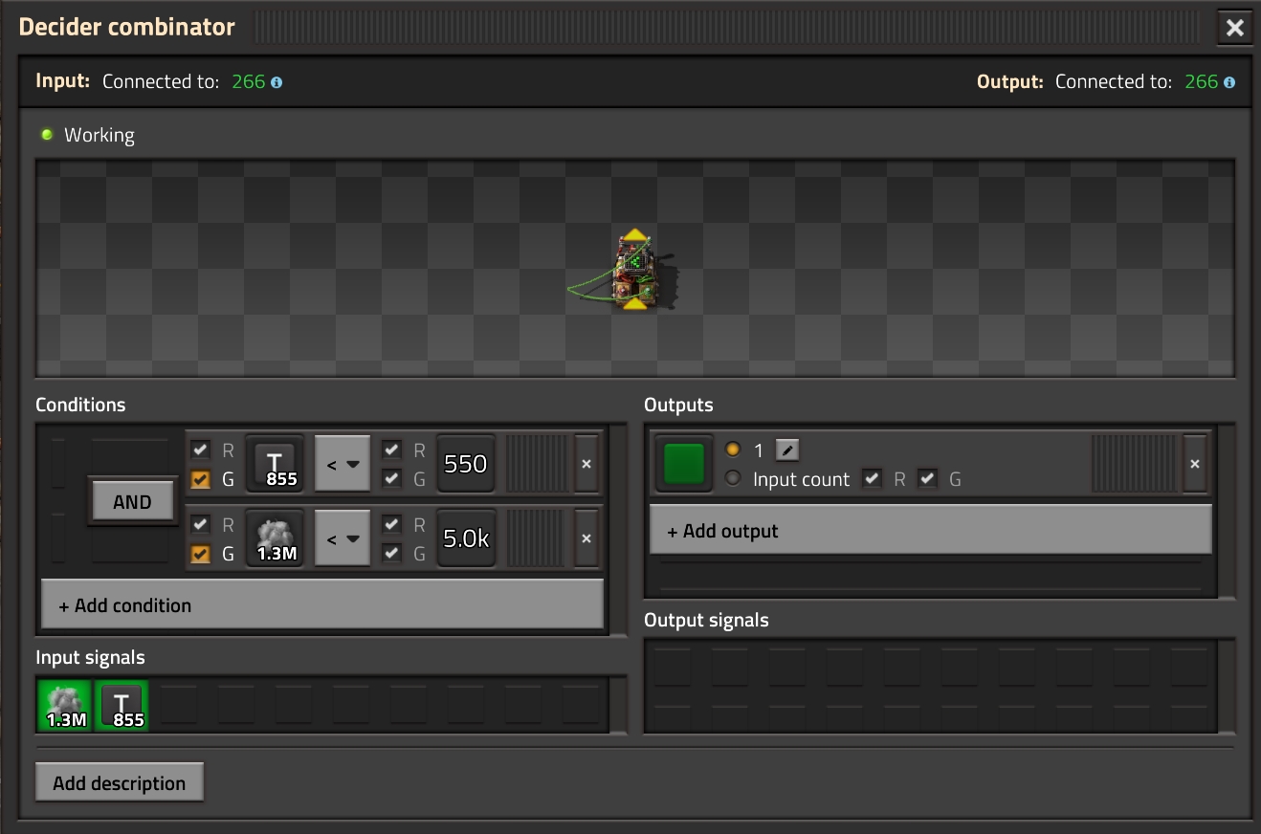This screenshot has height=834, width=1261.
Task: Open comparator dropdown in the second condition
Action: [x=343, y=538]
